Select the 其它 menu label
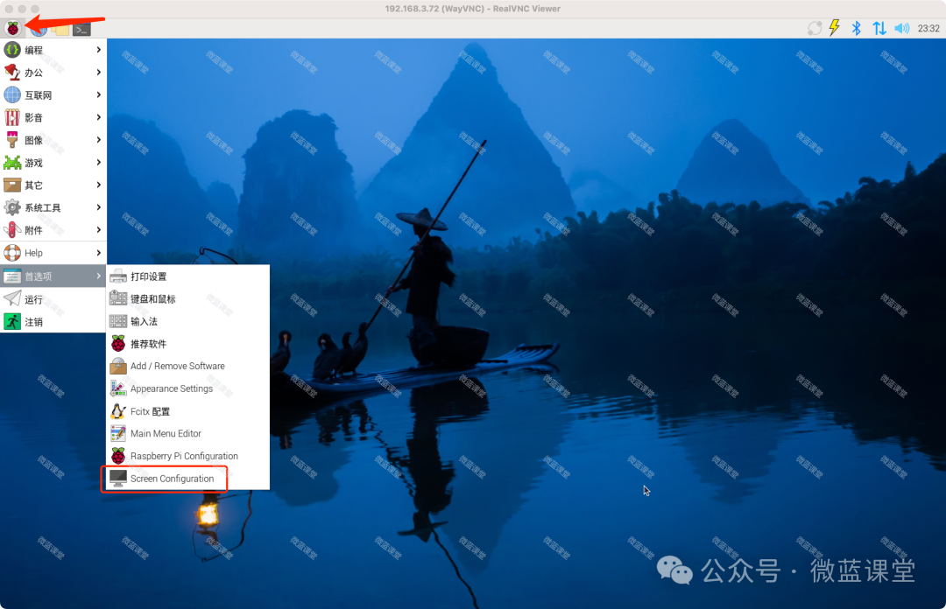This screenshot has height=609, width=946. pyautogui.click(x=33, y=185)
